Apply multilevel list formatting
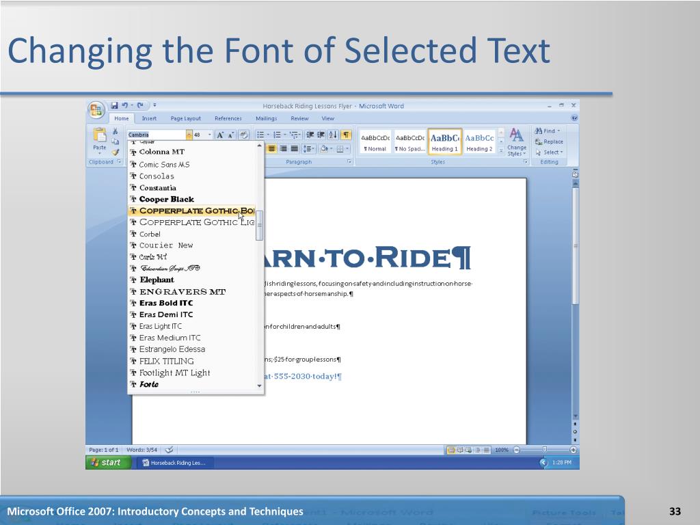This screenshot has height=525, width=700. point(293,135)
